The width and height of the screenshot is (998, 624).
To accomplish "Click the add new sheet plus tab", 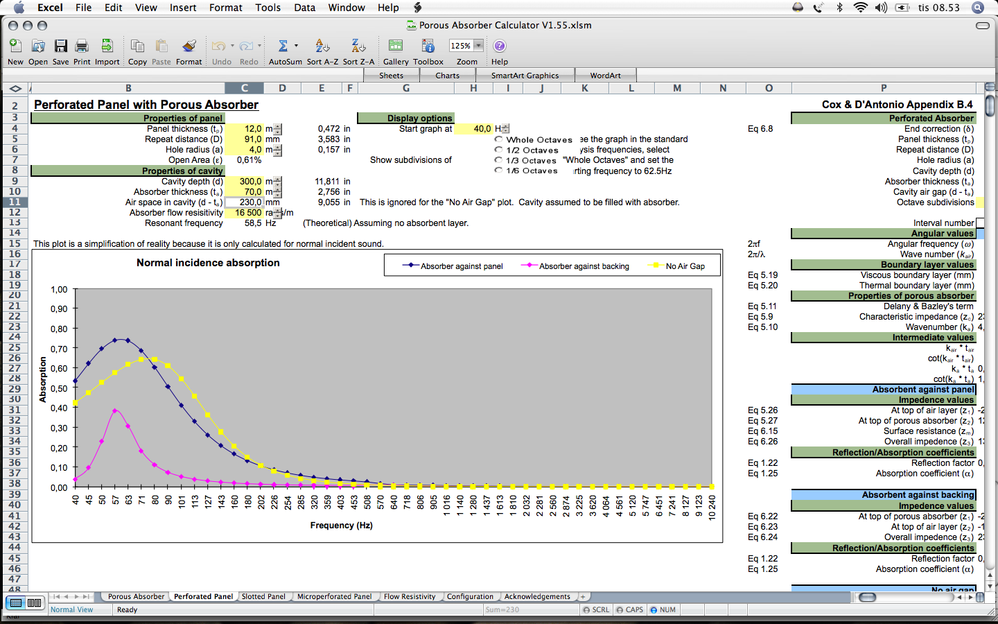I will pyautogui.click(x=583, y=596).
